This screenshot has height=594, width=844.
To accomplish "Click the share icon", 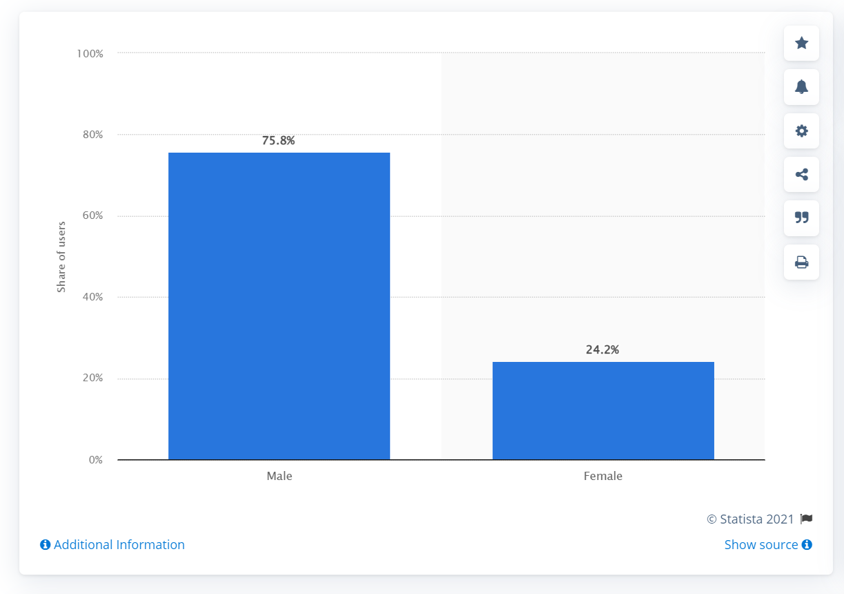I will (801, 175).
